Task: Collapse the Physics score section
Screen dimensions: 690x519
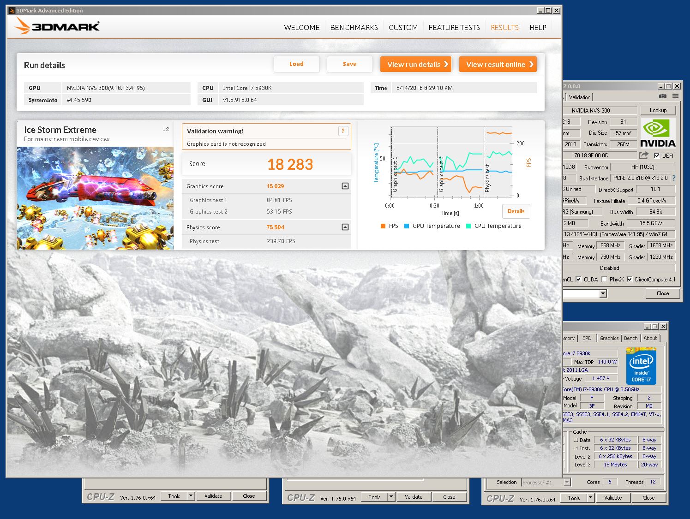Action: click(x=345, y=227)
